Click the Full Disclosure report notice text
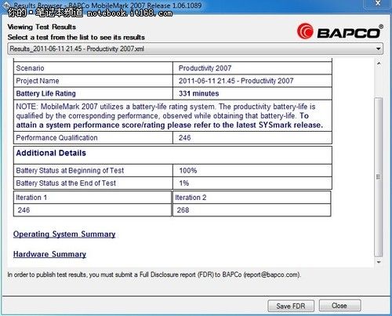This screenshot has width=392, height=316. click(154, 274)
